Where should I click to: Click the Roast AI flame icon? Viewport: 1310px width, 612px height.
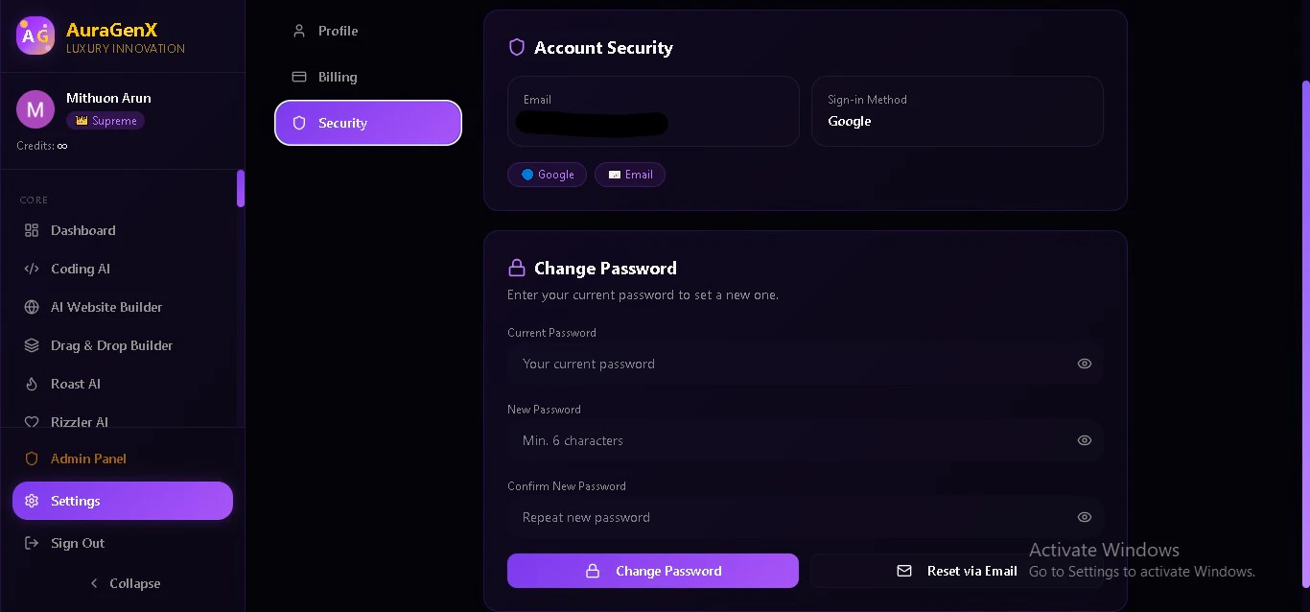click(32, 384)
